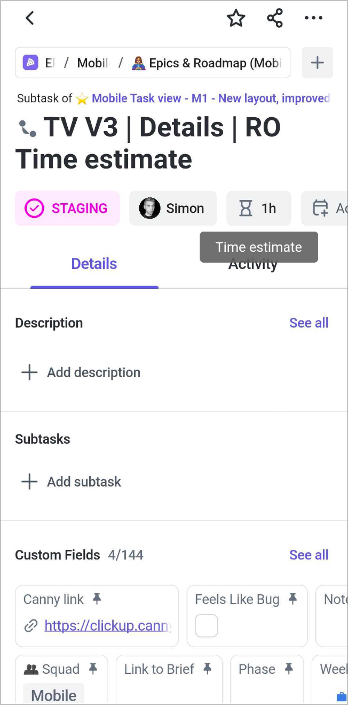Toggle the star to favorite this task
The height and width of the screenshot is (705, 348).
(x=236, y=18)
